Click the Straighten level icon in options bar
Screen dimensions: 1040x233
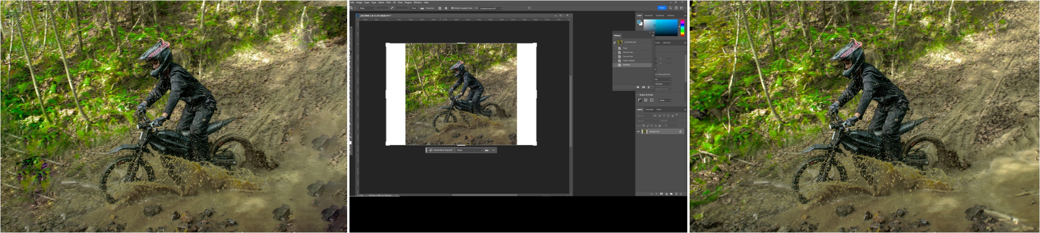coord(422,8)
